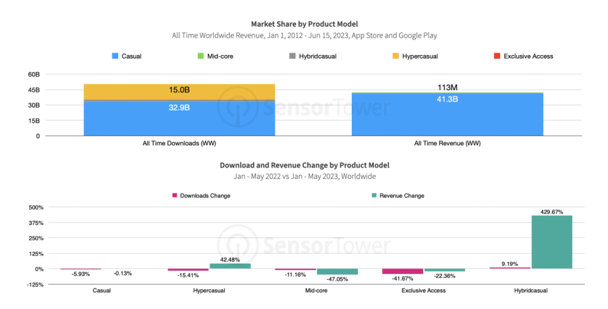Toggle the Hypercasual series legend label
Screen dimensions: 608x309
[x=420, y=56]
